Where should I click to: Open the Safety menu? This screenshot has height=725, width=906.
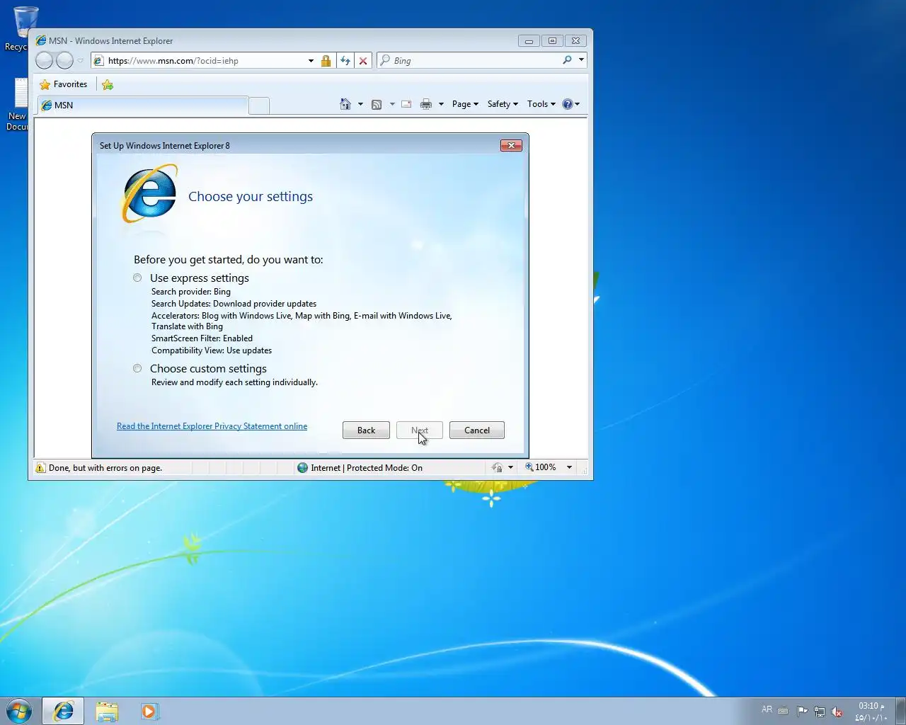coord(503,104)
